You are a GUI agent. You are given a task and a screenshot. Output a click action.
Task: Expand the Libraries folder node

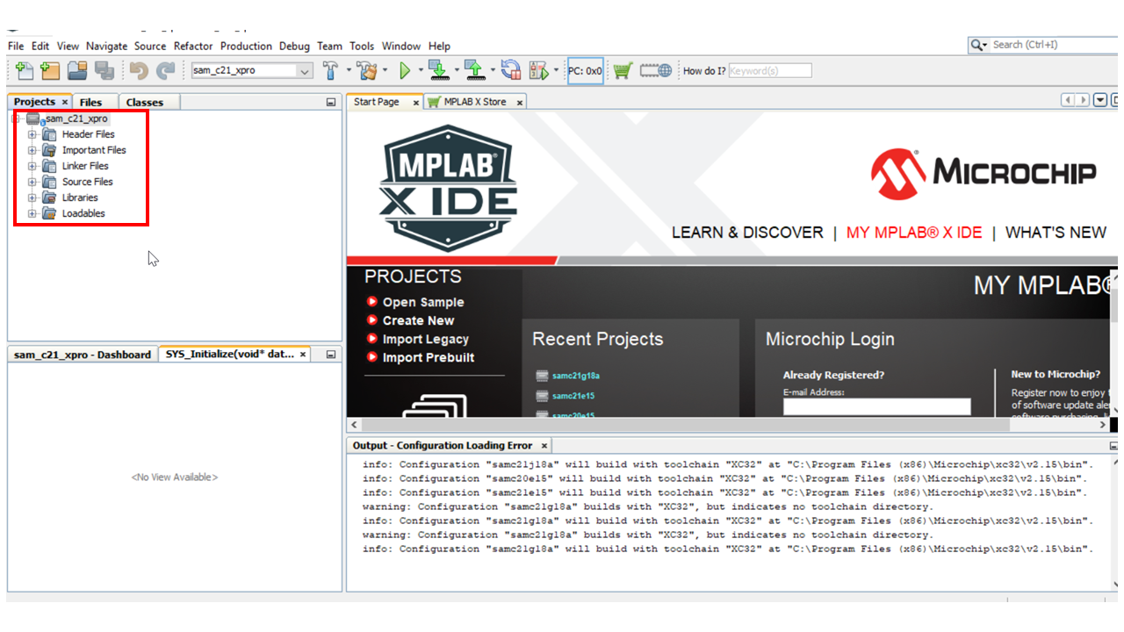pos(32,198)
